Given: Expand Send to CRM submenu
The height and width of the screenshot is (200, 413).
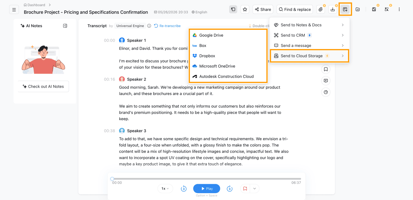Looking at the screenshot, I should pos(309,35).
